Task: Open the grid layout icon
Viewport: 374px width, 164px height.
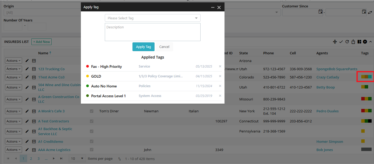Action: (359, 42)
